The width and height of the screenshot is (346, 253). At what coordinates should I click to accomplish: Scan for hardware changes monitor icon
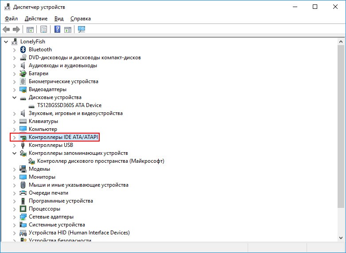(82, 29)
